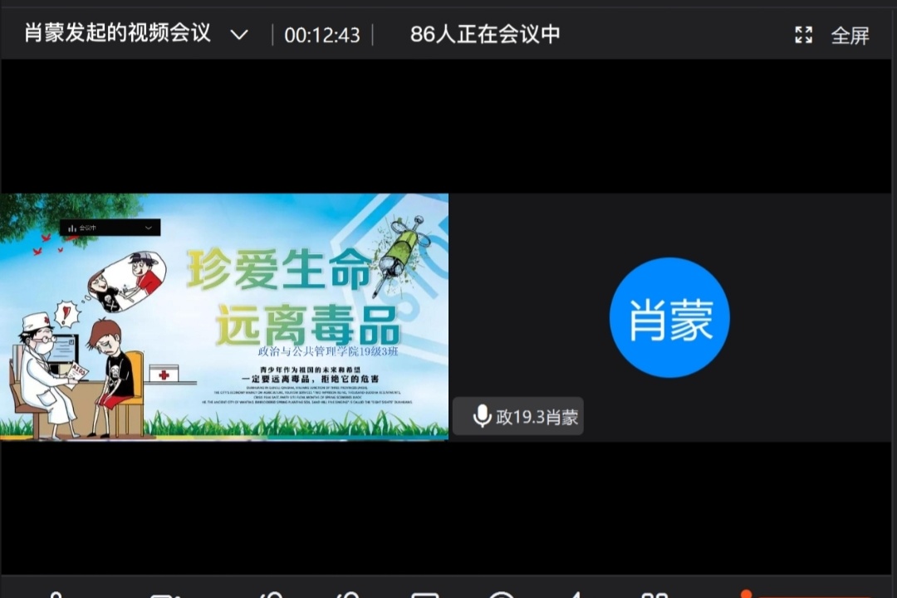Click the signal bars icon in 会议中 box
The height and width of the screenshot is (598, 897).
[x=71, y=228]
